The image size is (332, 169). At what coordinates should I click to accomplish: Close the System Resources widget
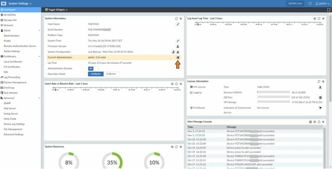[x=181, y=147]
